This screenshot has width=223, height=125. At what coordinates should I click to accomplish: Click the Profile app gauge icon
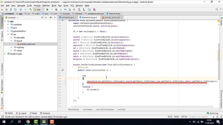[65, 10]
